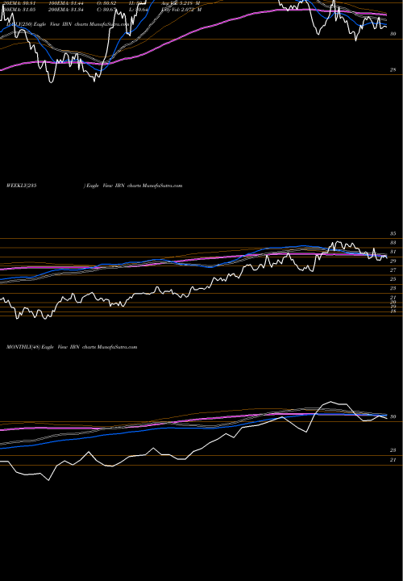This screenshot has height=581, width=403.
Task: Click price label 35 on weekly chart
Action: [x=393, y=234]
